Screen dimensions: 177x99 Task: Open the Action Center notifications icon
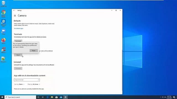click(174, 97)
